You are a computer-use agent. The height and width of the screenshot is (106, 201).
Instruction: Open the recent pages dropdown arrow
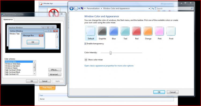coord(79,9)
